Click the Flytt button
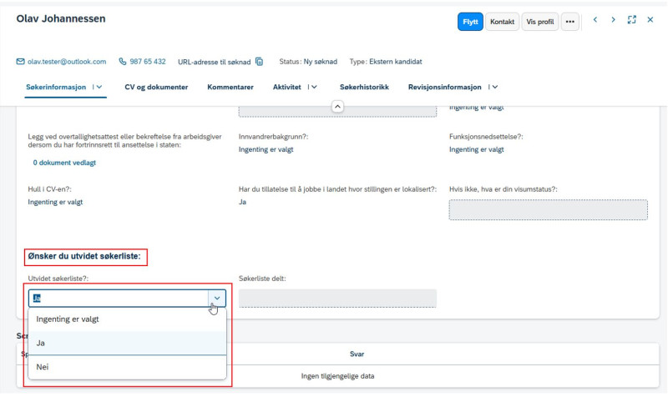The image size is (668, 397). click(470, 22)
